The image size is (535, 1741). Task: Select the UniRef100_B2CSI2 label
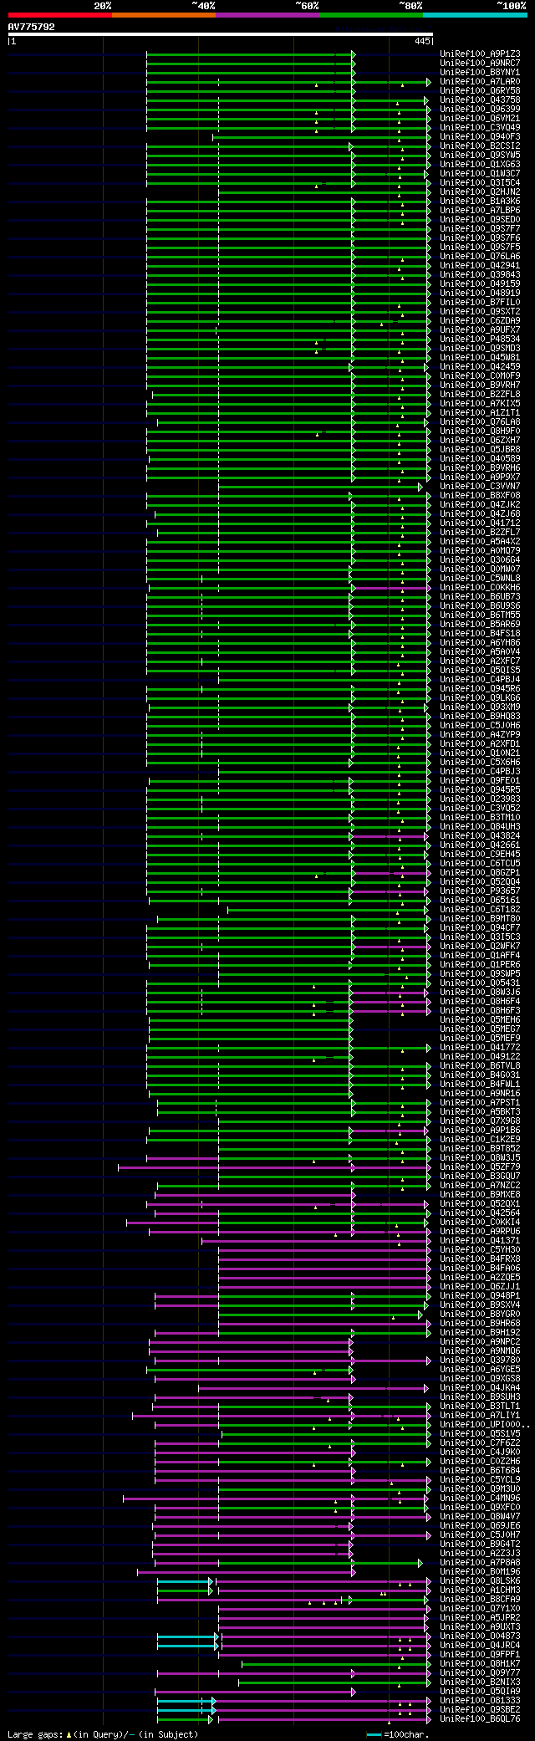[x=480, y=146]
